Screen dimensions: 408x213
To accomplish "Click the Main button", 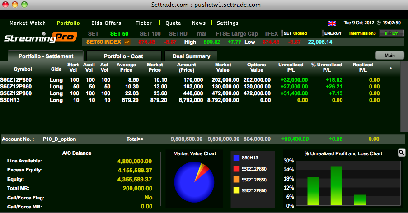I will tap(389, 55).
